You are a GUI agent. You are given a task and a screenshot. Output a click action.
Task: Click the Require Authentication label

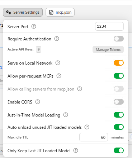tap(29, 39)
